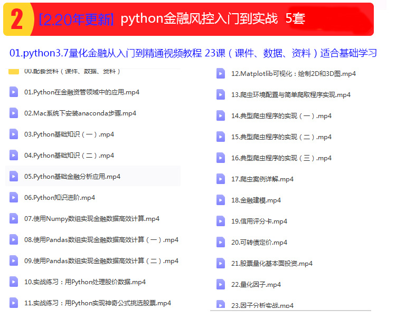This screenshot has width=396, height=319.
Task: Open 13.爬虫环境配置与简单爬取程序实现.mp4 text
Action: pos(291,95)
